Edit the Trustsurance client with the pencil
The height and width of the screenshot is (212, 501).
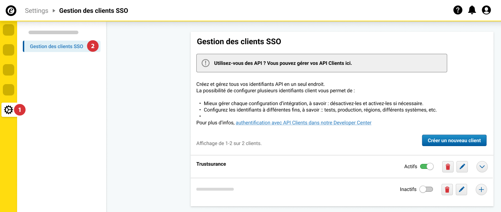pos(462,167)
